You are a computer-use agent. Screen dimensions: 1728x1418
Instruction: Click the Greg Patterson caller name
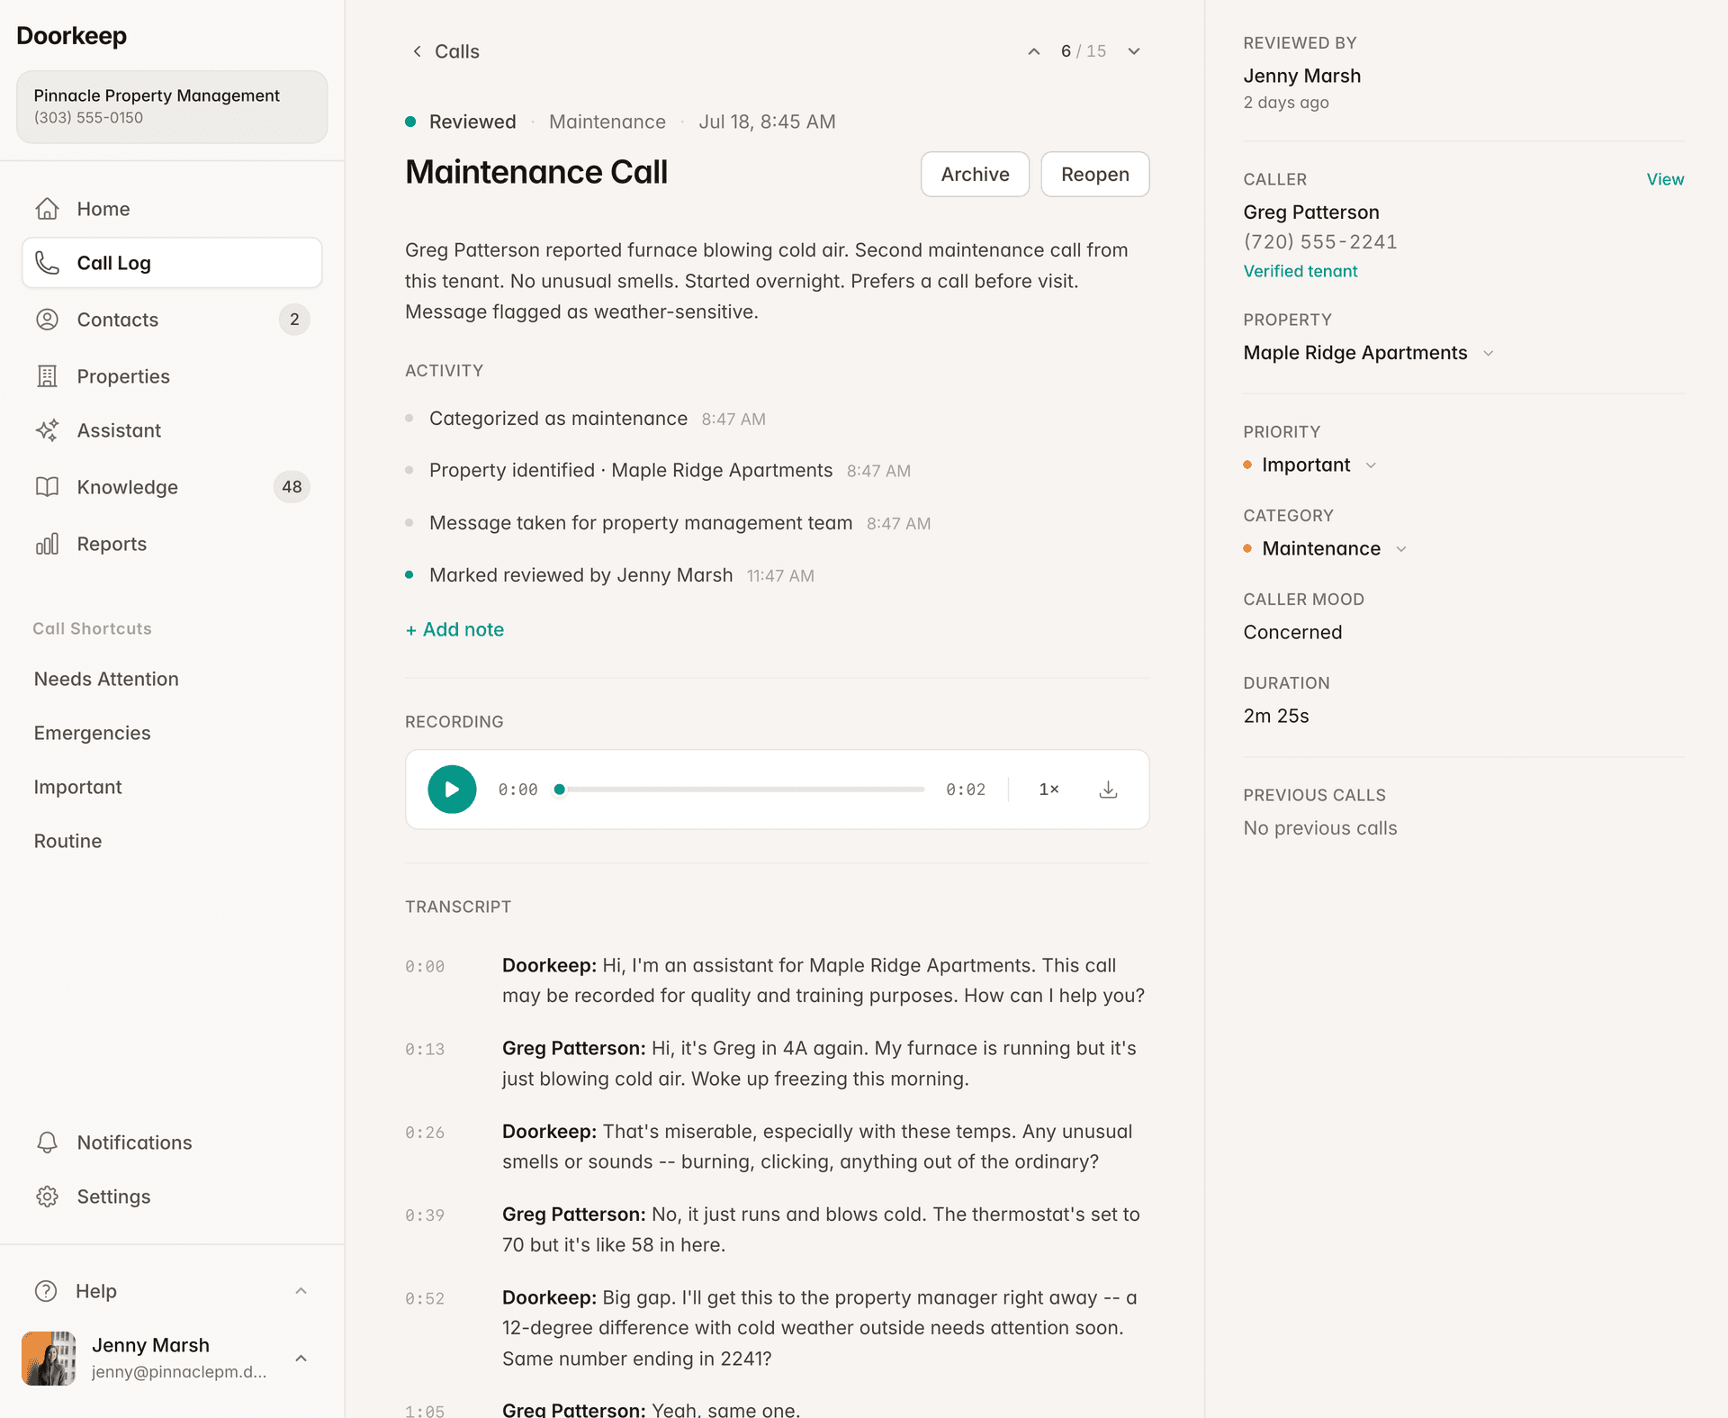[1310, 212]
